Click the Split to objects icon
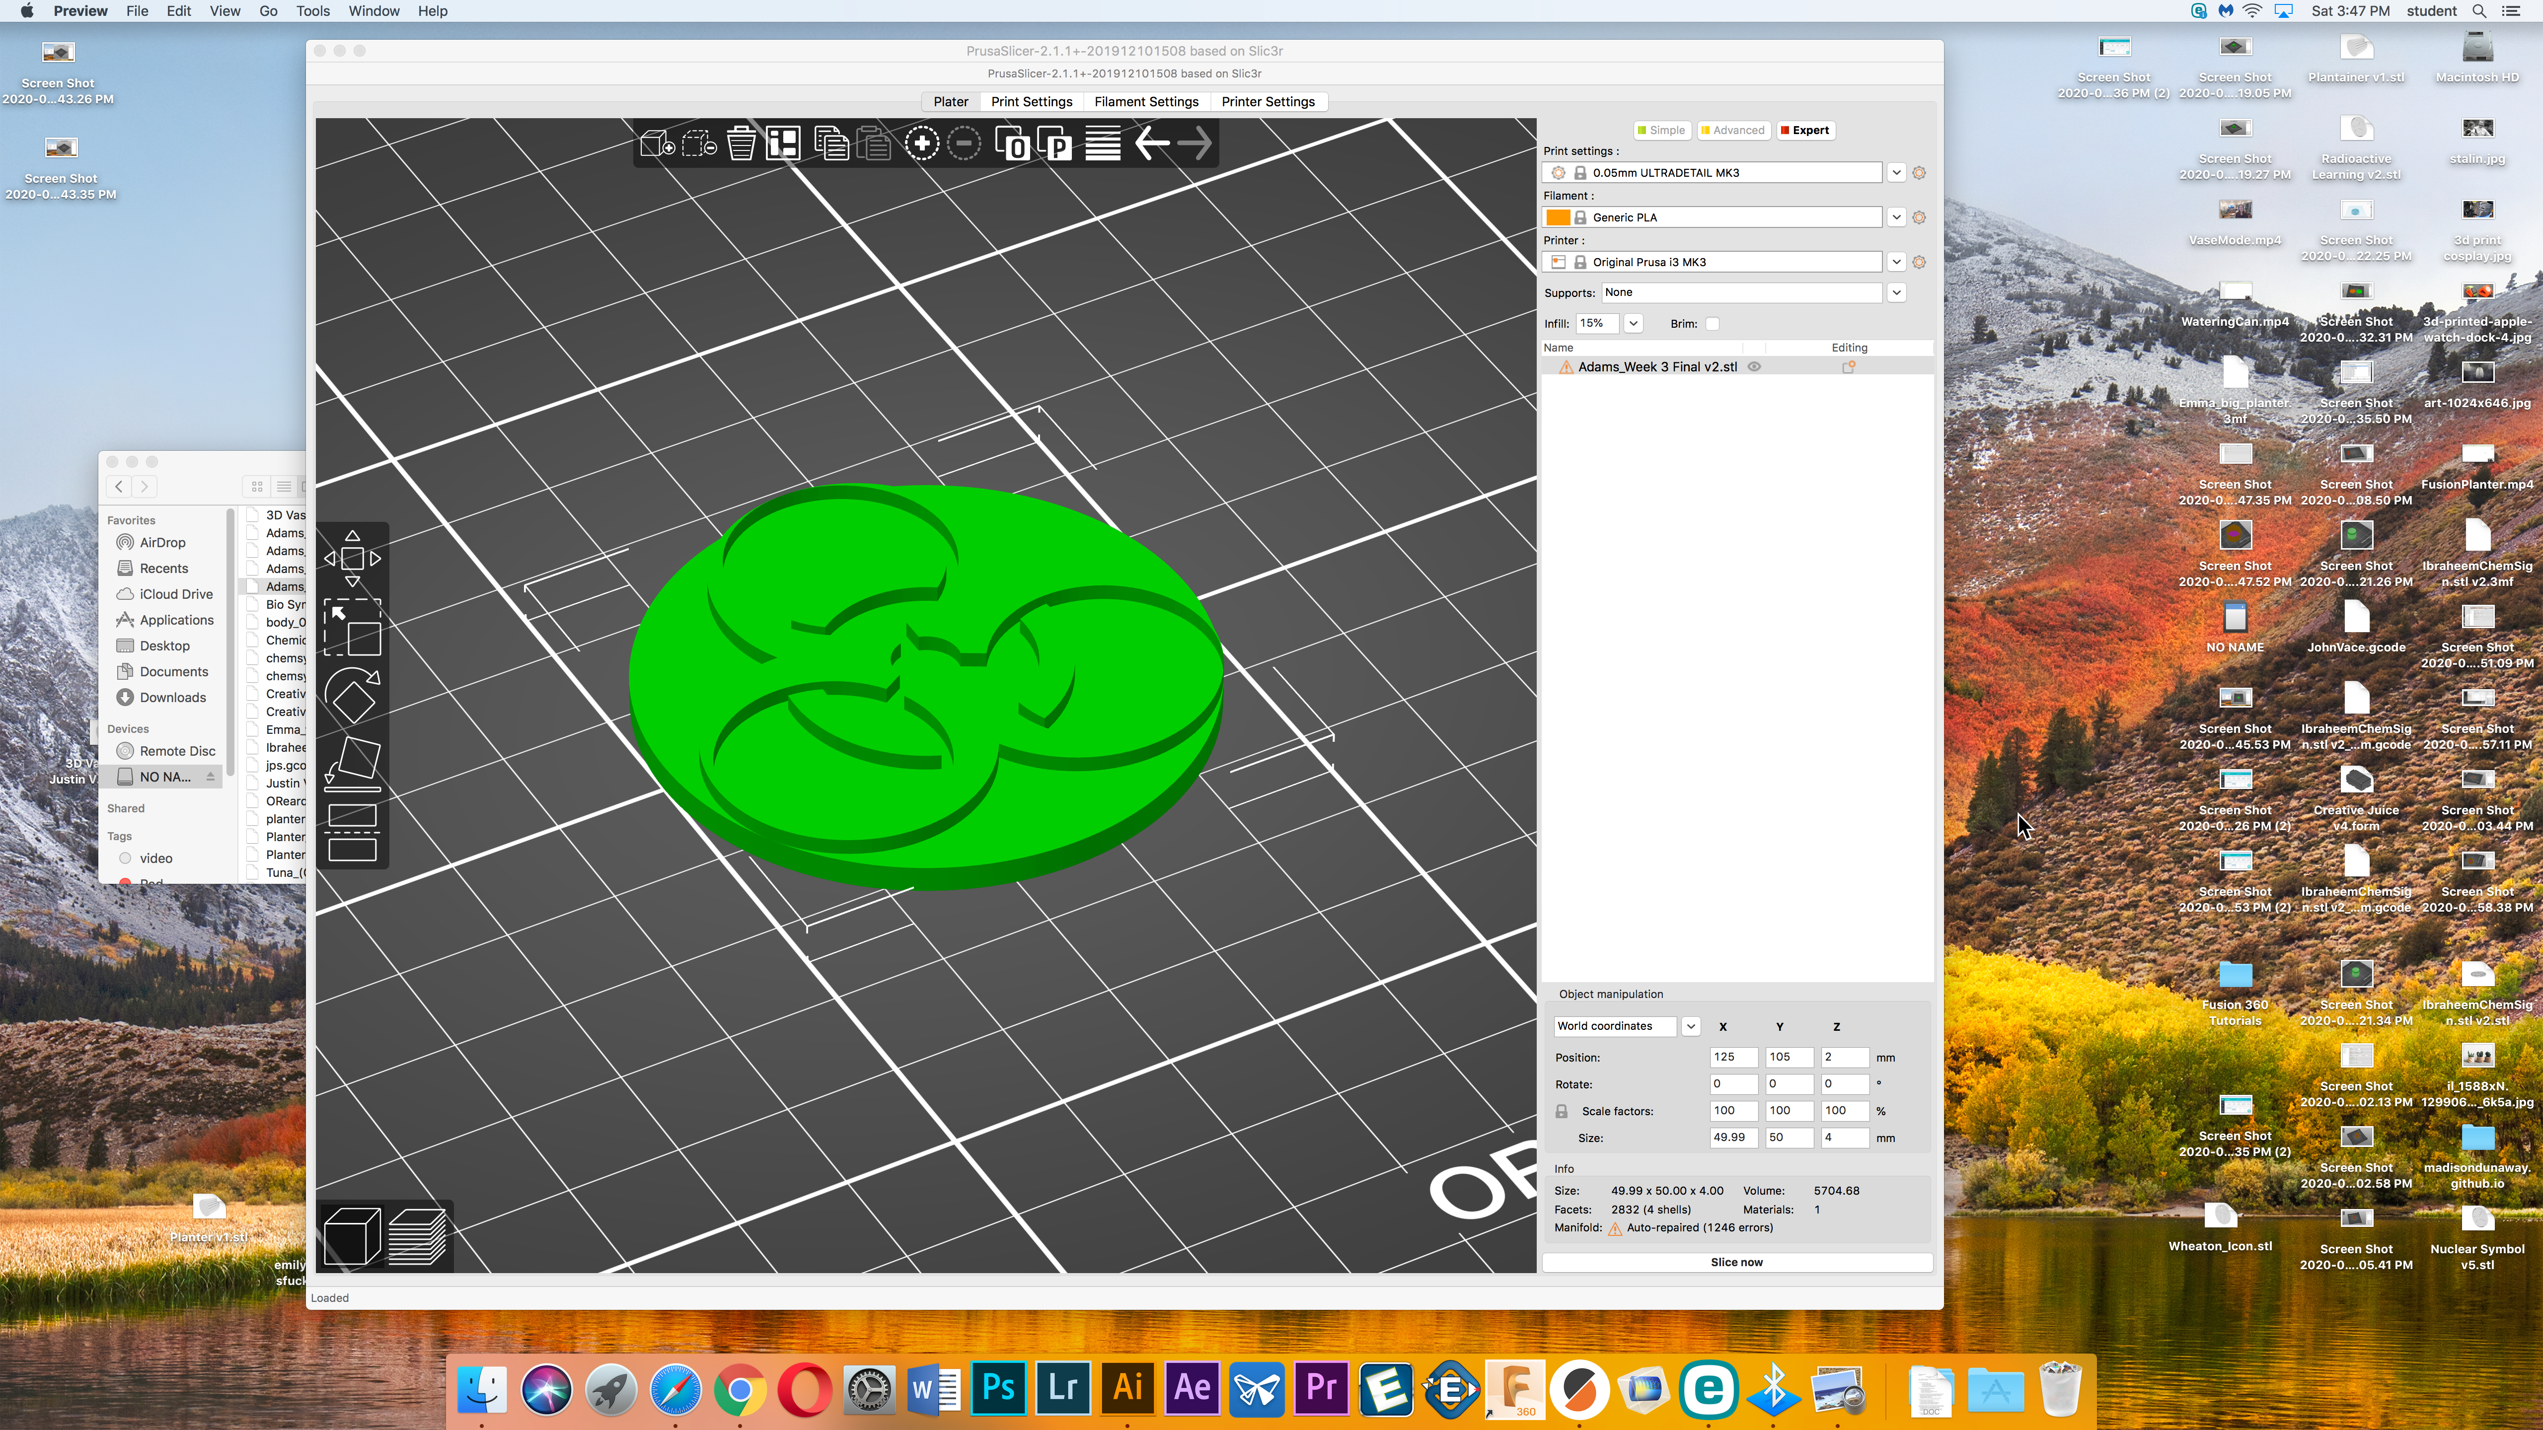 pos(1012,144)
